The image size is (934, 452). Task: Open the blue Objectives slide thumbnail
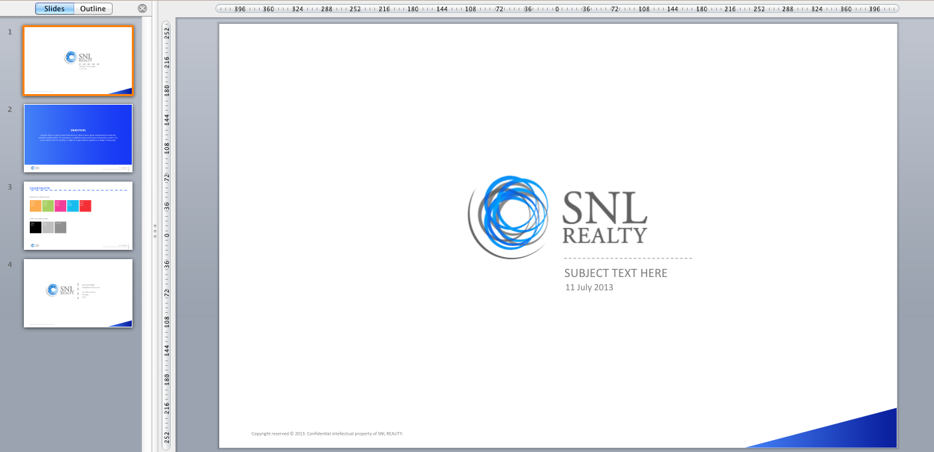tap(78, 138)
